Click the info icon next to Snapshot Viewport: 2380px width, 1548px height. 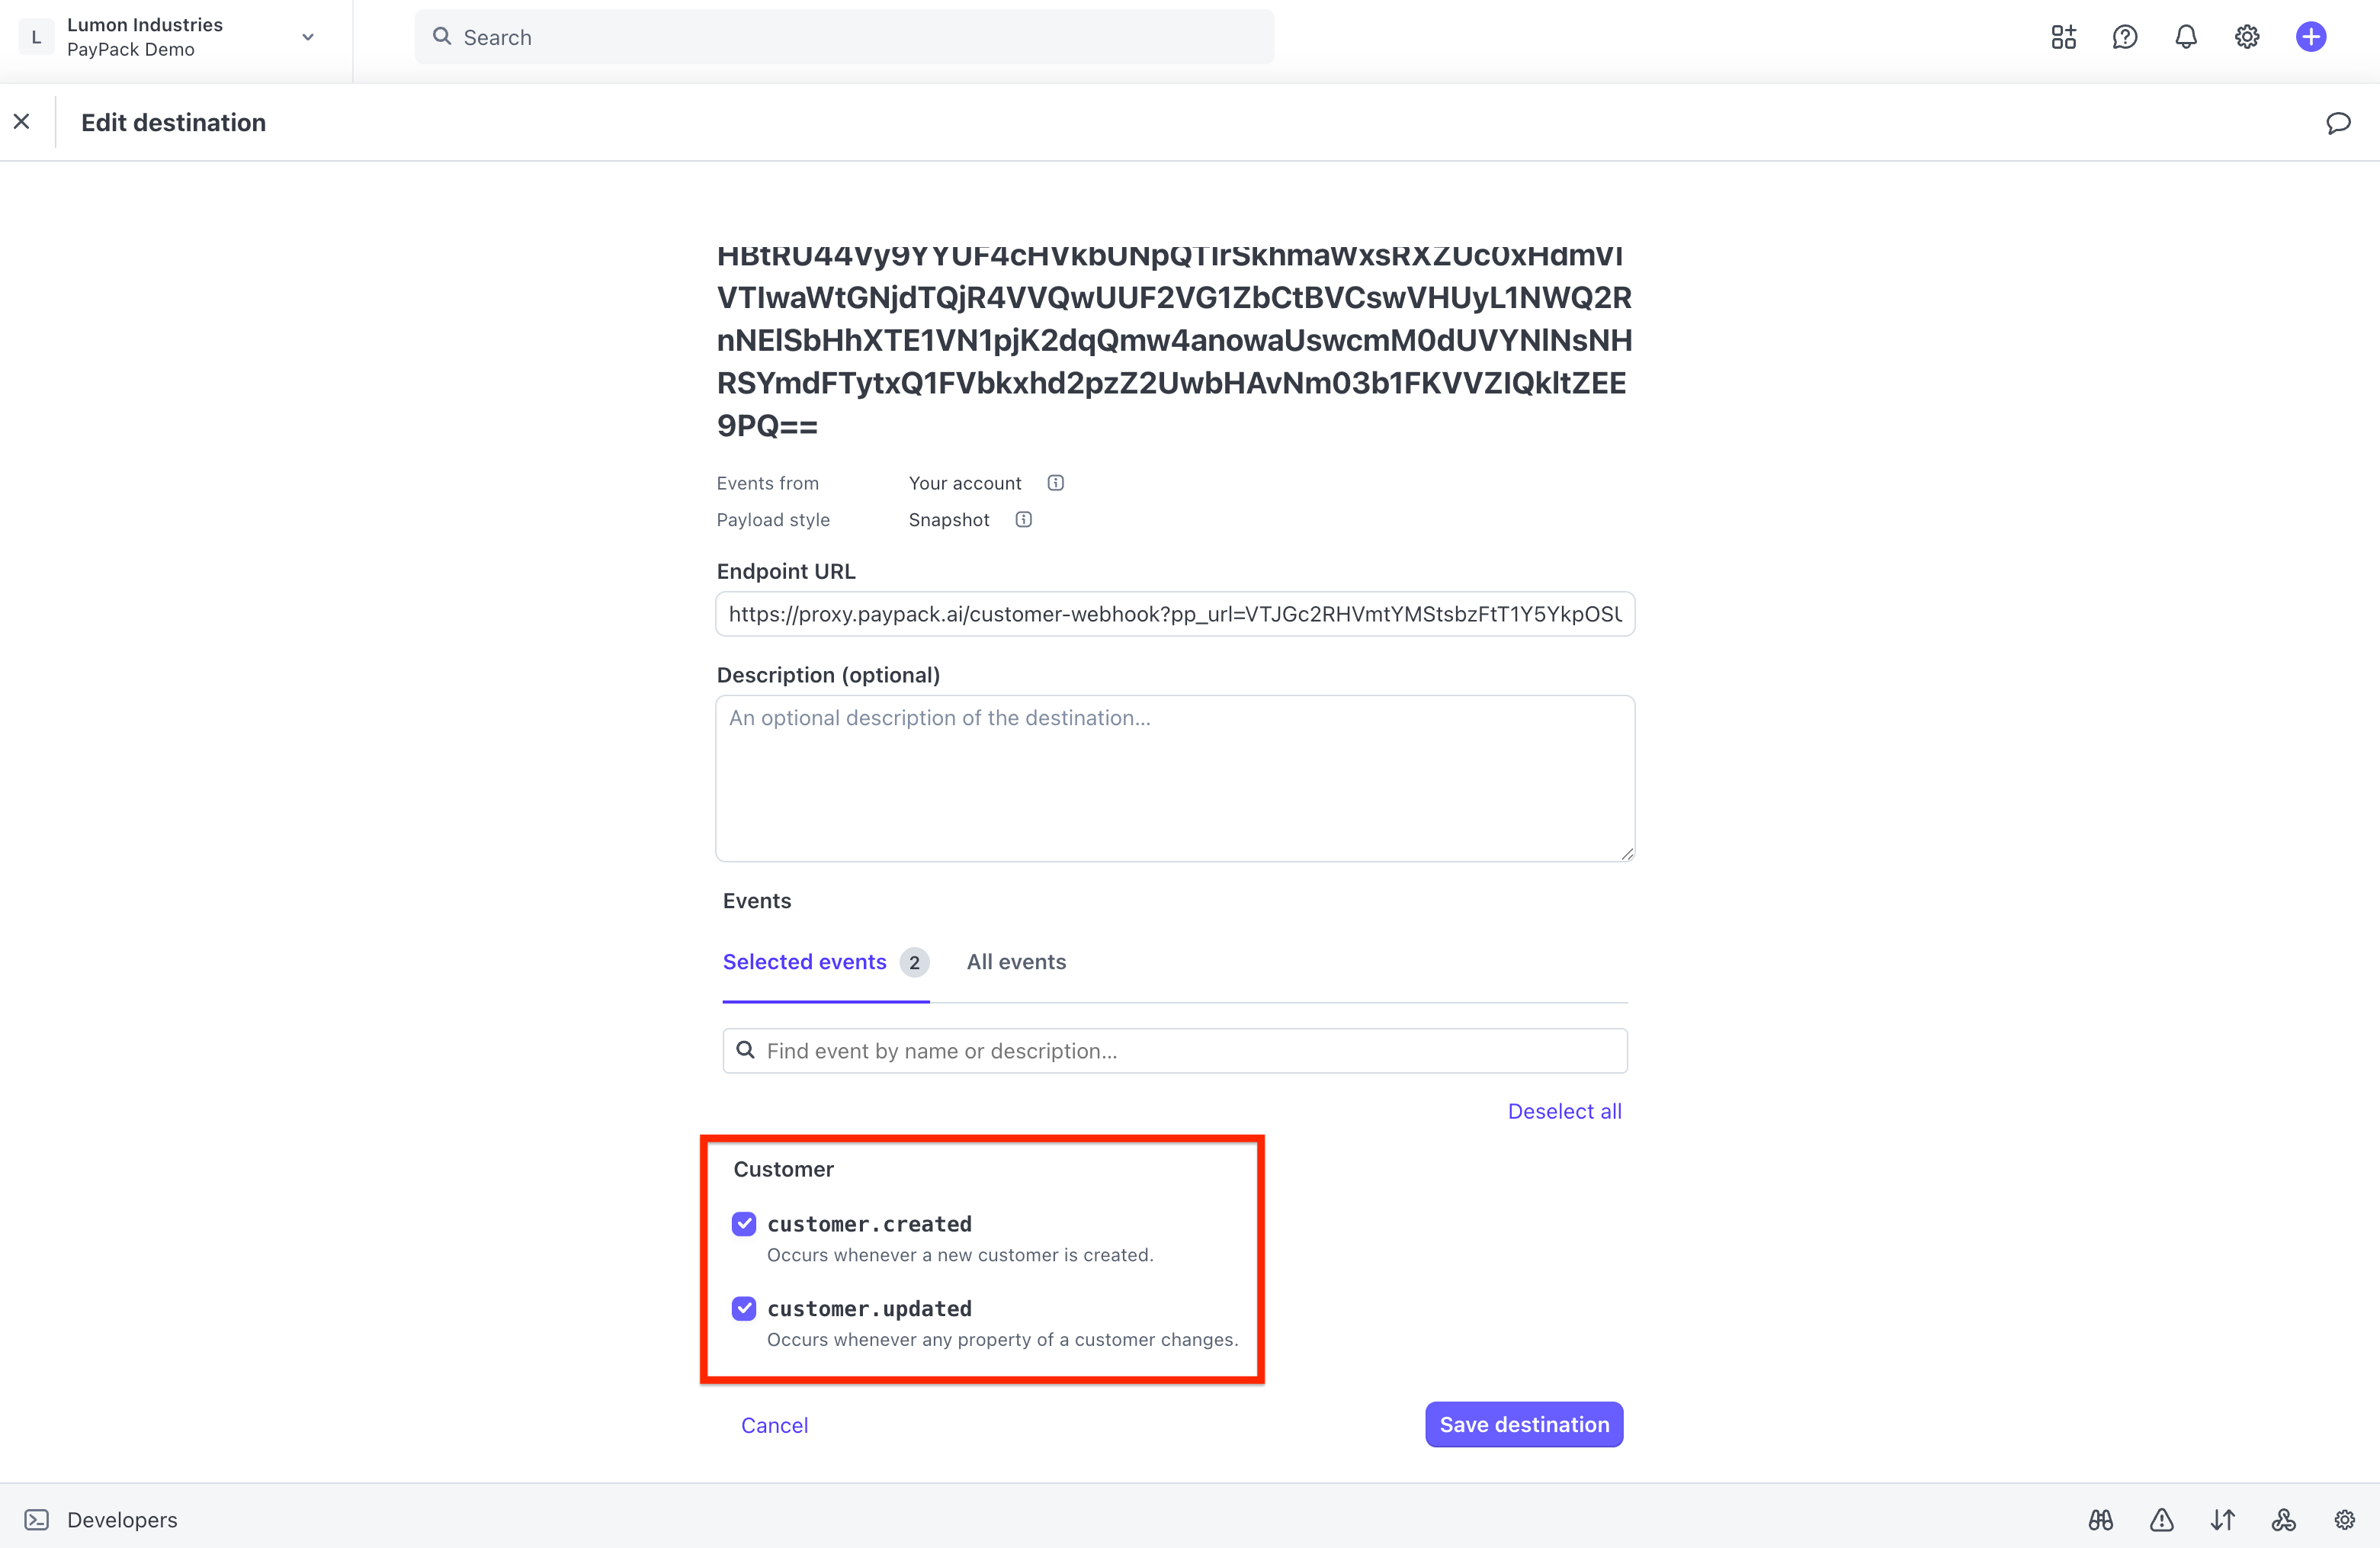(x=1022, y=519)
